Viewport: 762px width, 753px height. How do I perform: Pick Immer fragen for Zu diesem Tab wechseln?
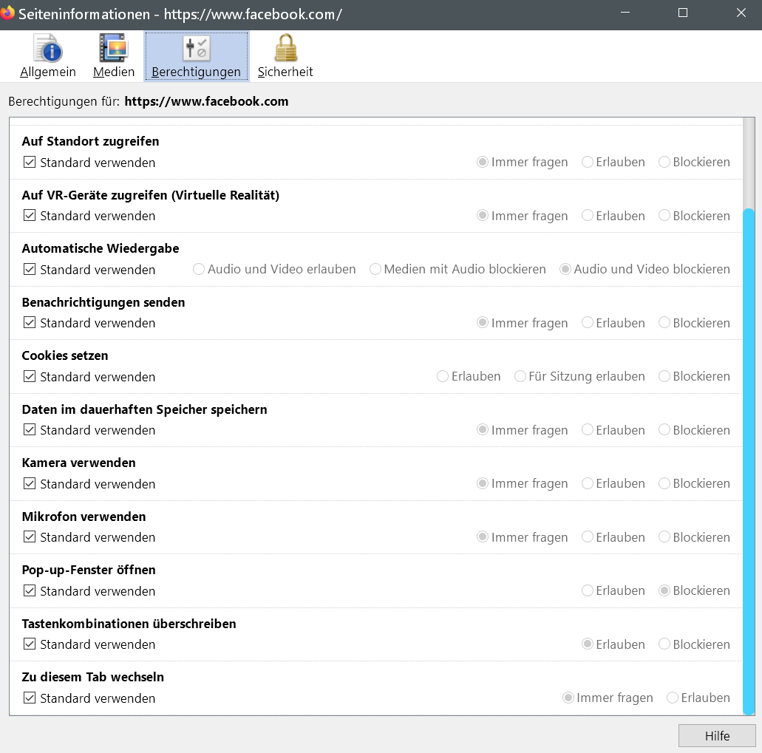click(x=568, y=698)
